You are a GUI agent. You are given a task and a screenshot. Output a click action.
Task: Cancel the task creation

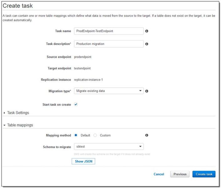(159, 174)
